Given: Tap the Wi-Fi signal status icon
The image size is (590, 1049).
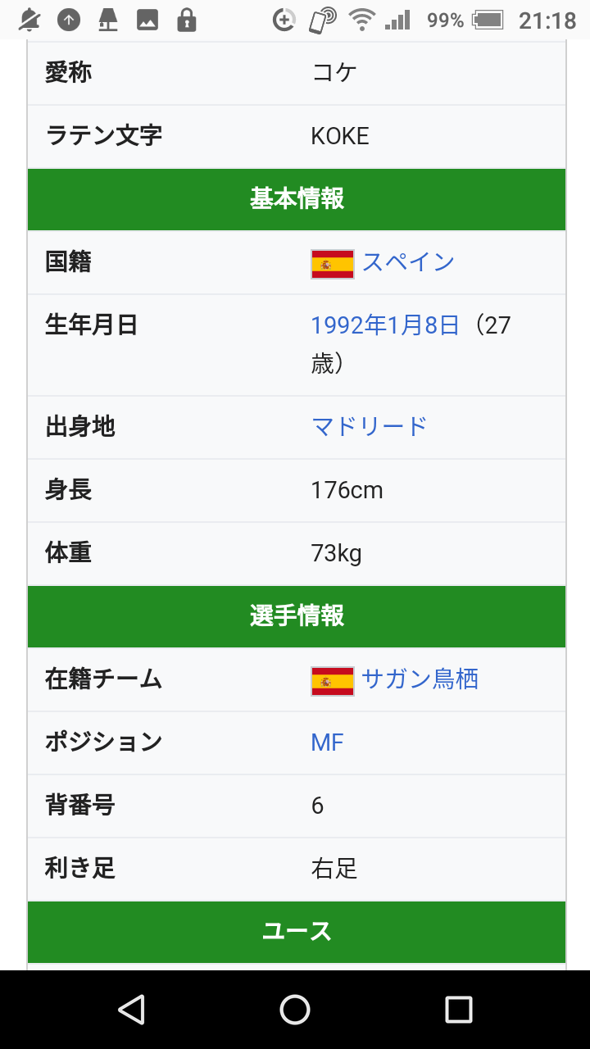Looking at the screenshot, I should [x=360, y=20].
